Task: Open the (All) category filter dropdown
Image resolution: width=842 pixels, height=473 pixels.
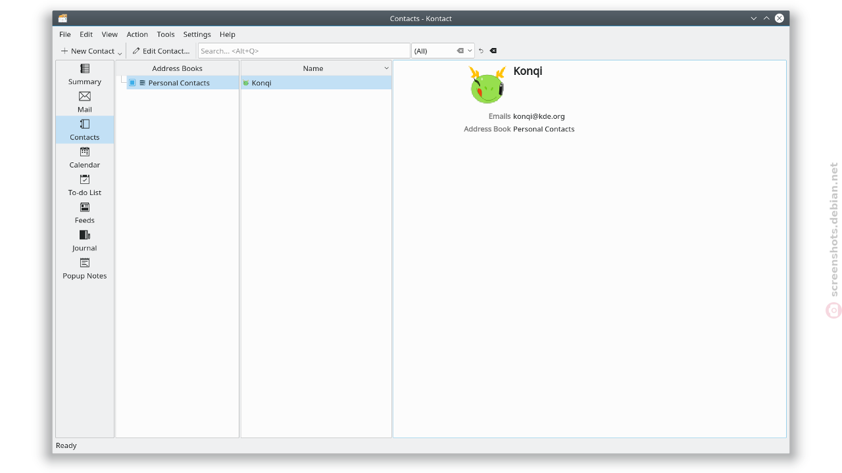Action: coord(470,51)
